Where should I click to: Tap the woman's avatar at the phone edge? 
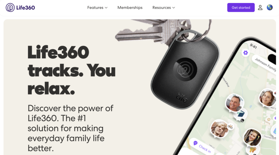pos(268,97)
